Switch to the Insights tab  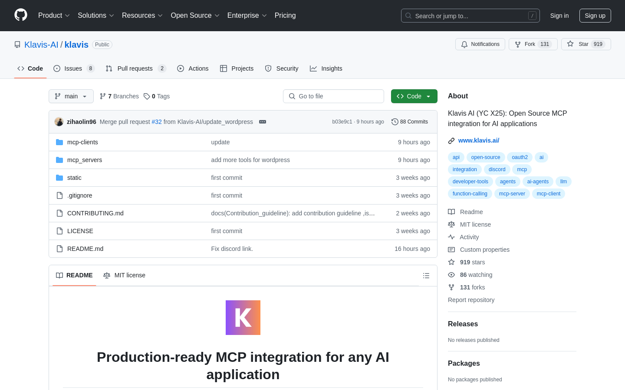(x=326, y=68)
